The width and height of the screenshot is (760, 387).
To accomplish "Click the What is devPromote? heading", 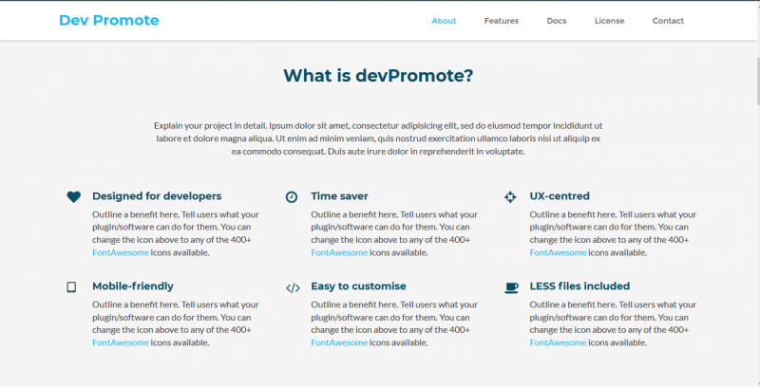I will [x=378, y=76].
